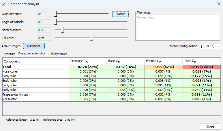Click the Angle of attack slider handle
223x131 pixels.
coord(55,22)
